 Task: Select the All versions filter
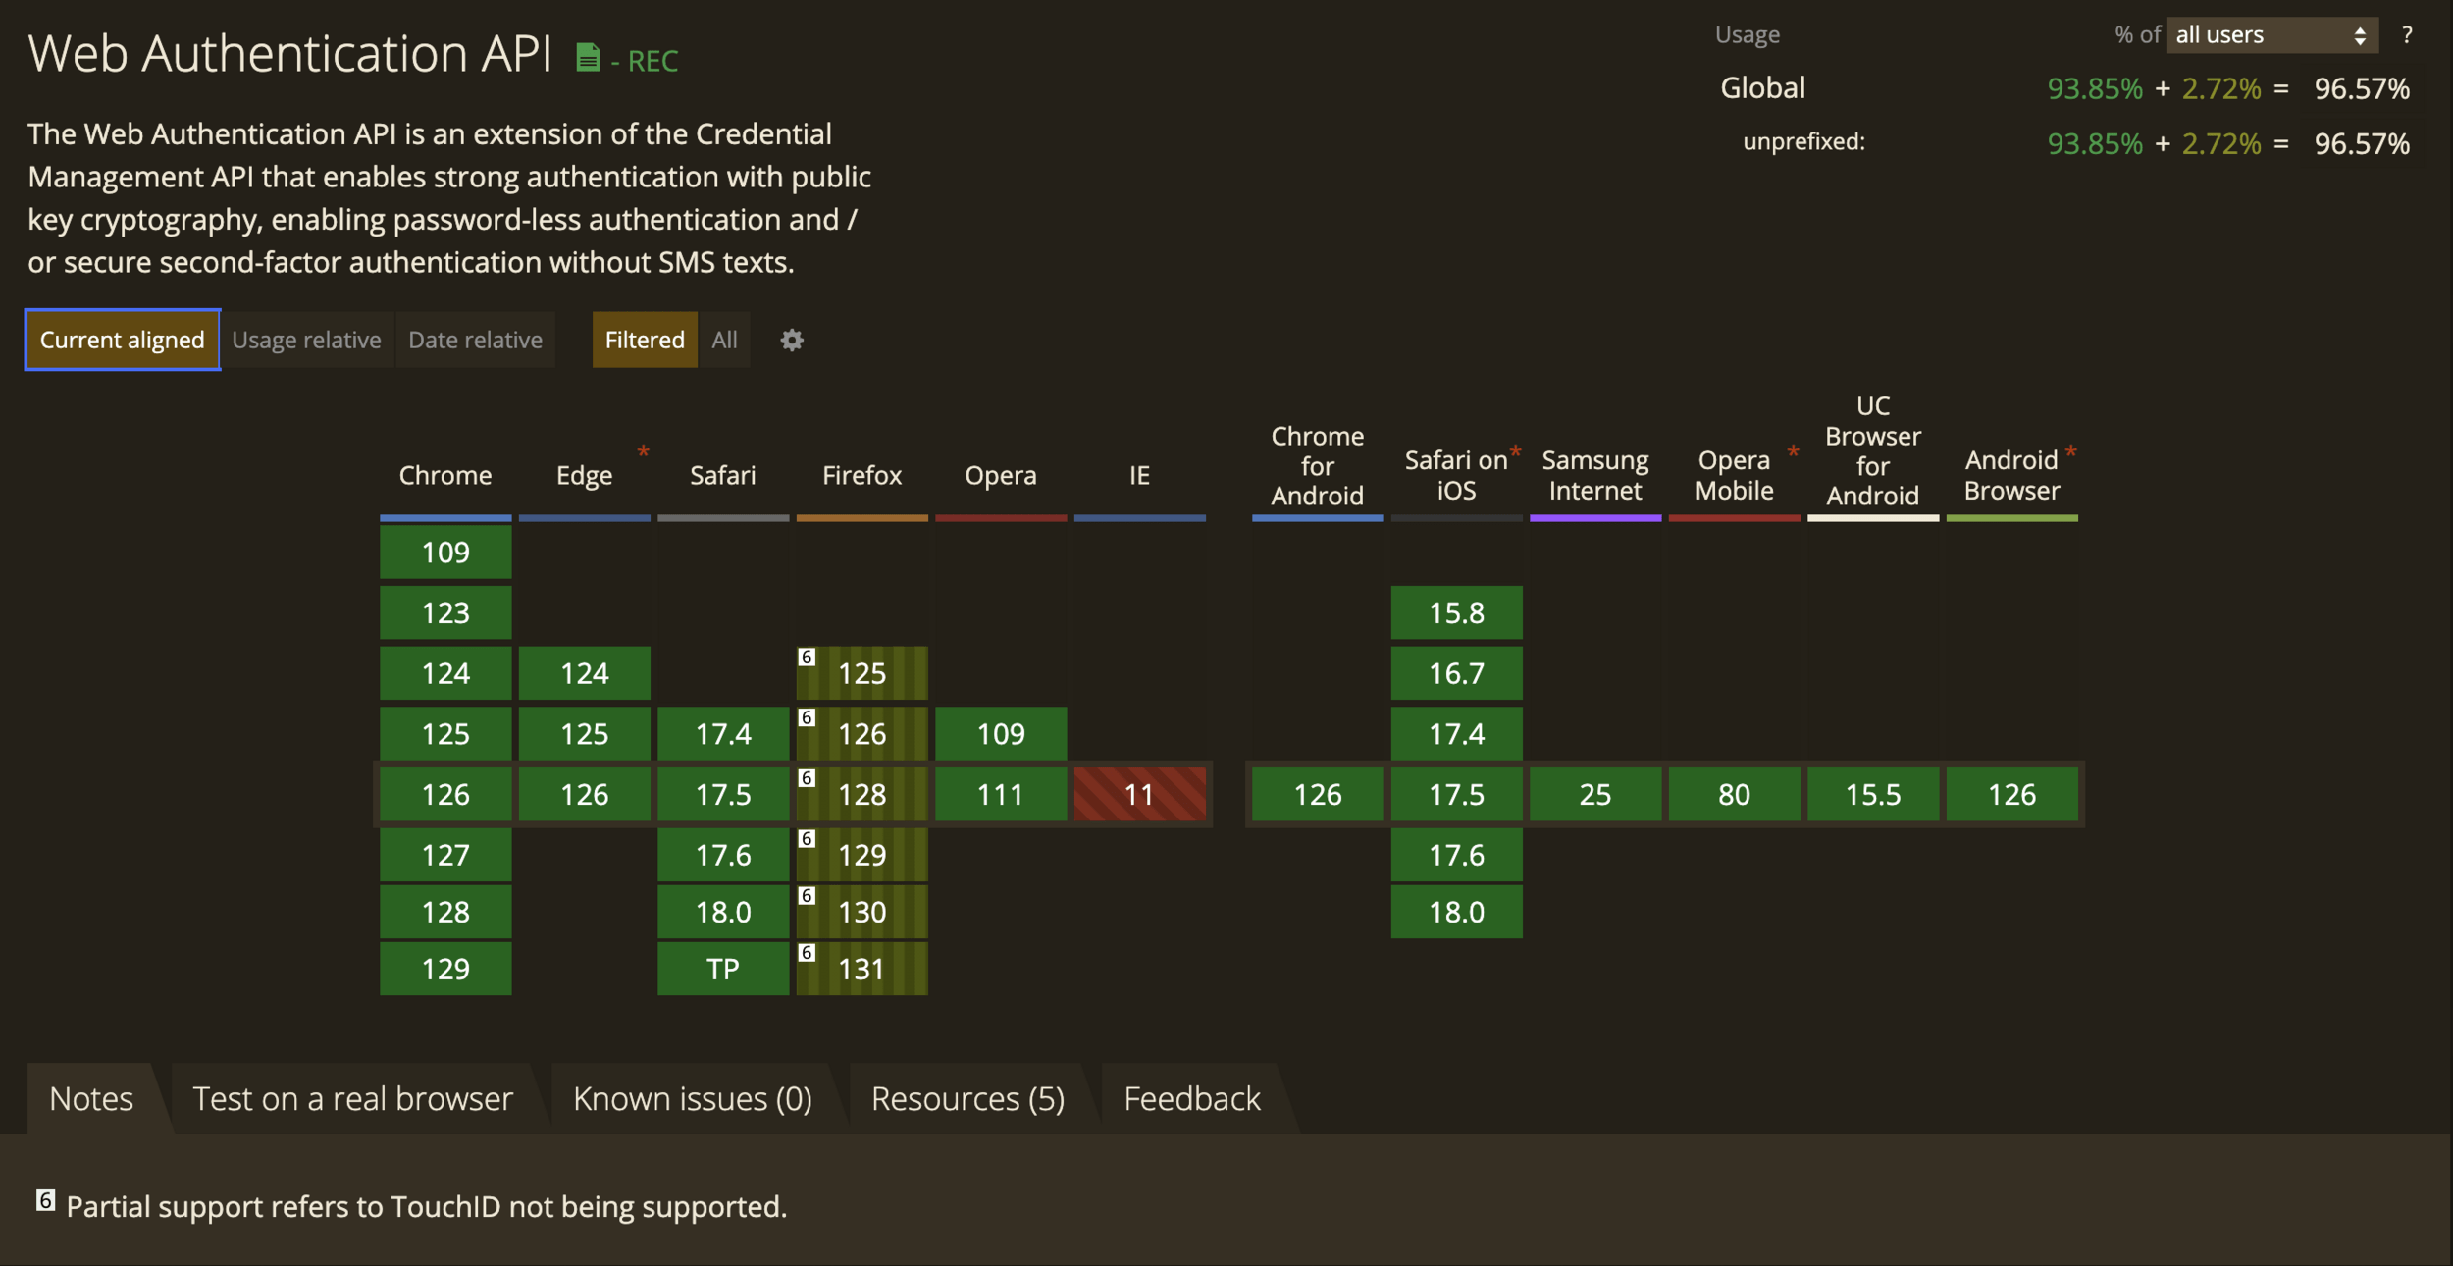point(724,340)
